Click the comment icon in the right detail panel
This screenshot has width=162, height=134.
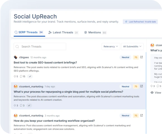(158, 86)
